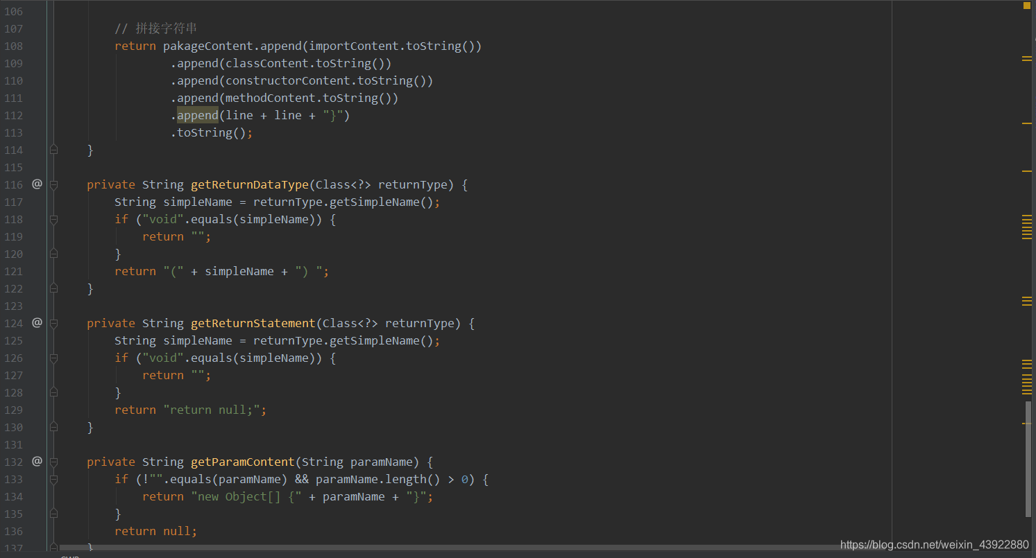Click the statement "return null;" on line 136
The height and width of the screenshot is (558, 1036).
point(156,531)
